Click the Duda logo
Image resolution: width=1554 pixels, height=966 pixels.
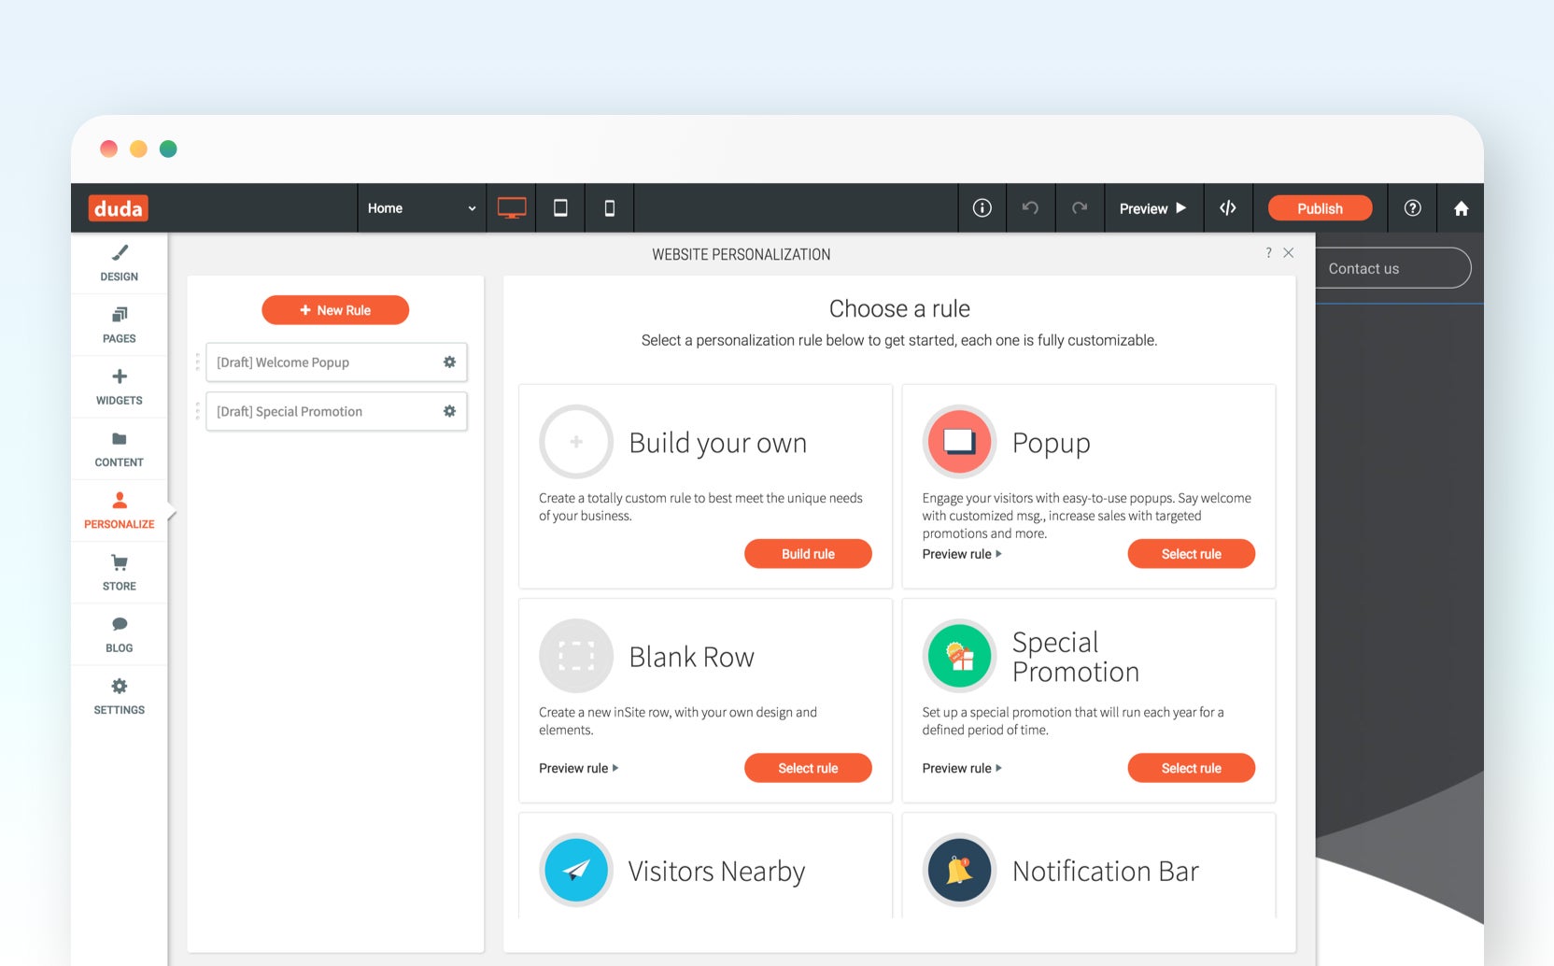[x=119, y=208]
